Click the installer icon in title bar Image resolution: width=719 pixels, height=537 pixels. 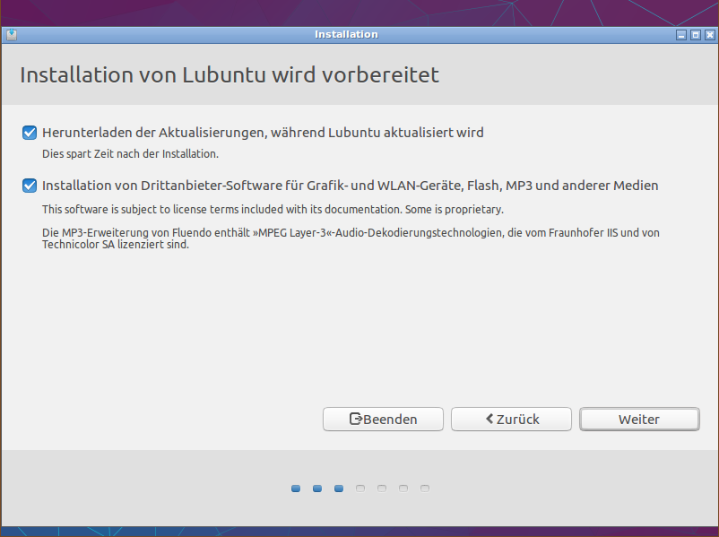point(12,35)
